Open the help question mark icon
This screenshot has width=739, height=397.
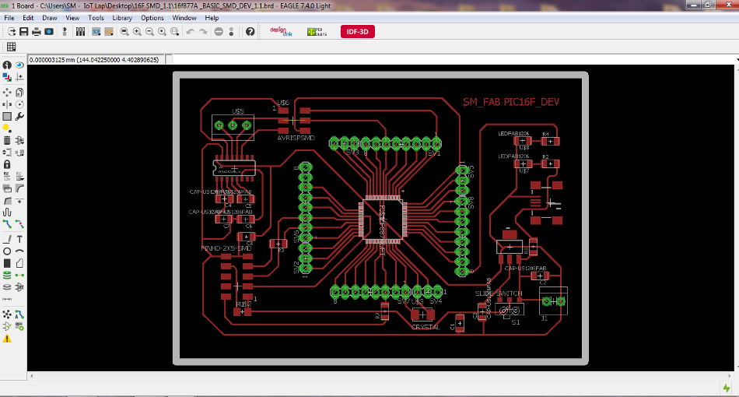[250, 32]
